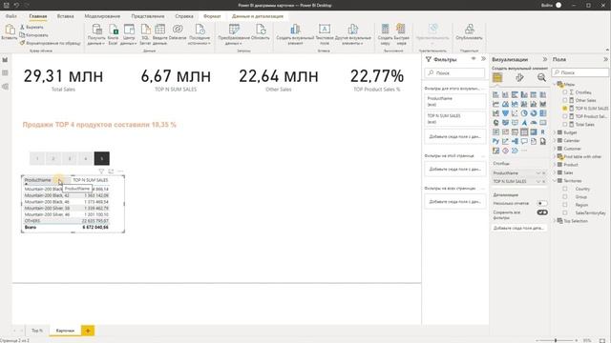Check the Group field checkbox
The height and width of the screenshot is (343, 611).
(564, 197)
